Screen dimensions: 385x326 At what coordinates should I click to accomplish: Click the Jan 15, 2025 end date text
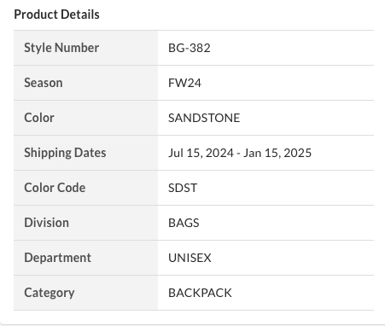277,153
